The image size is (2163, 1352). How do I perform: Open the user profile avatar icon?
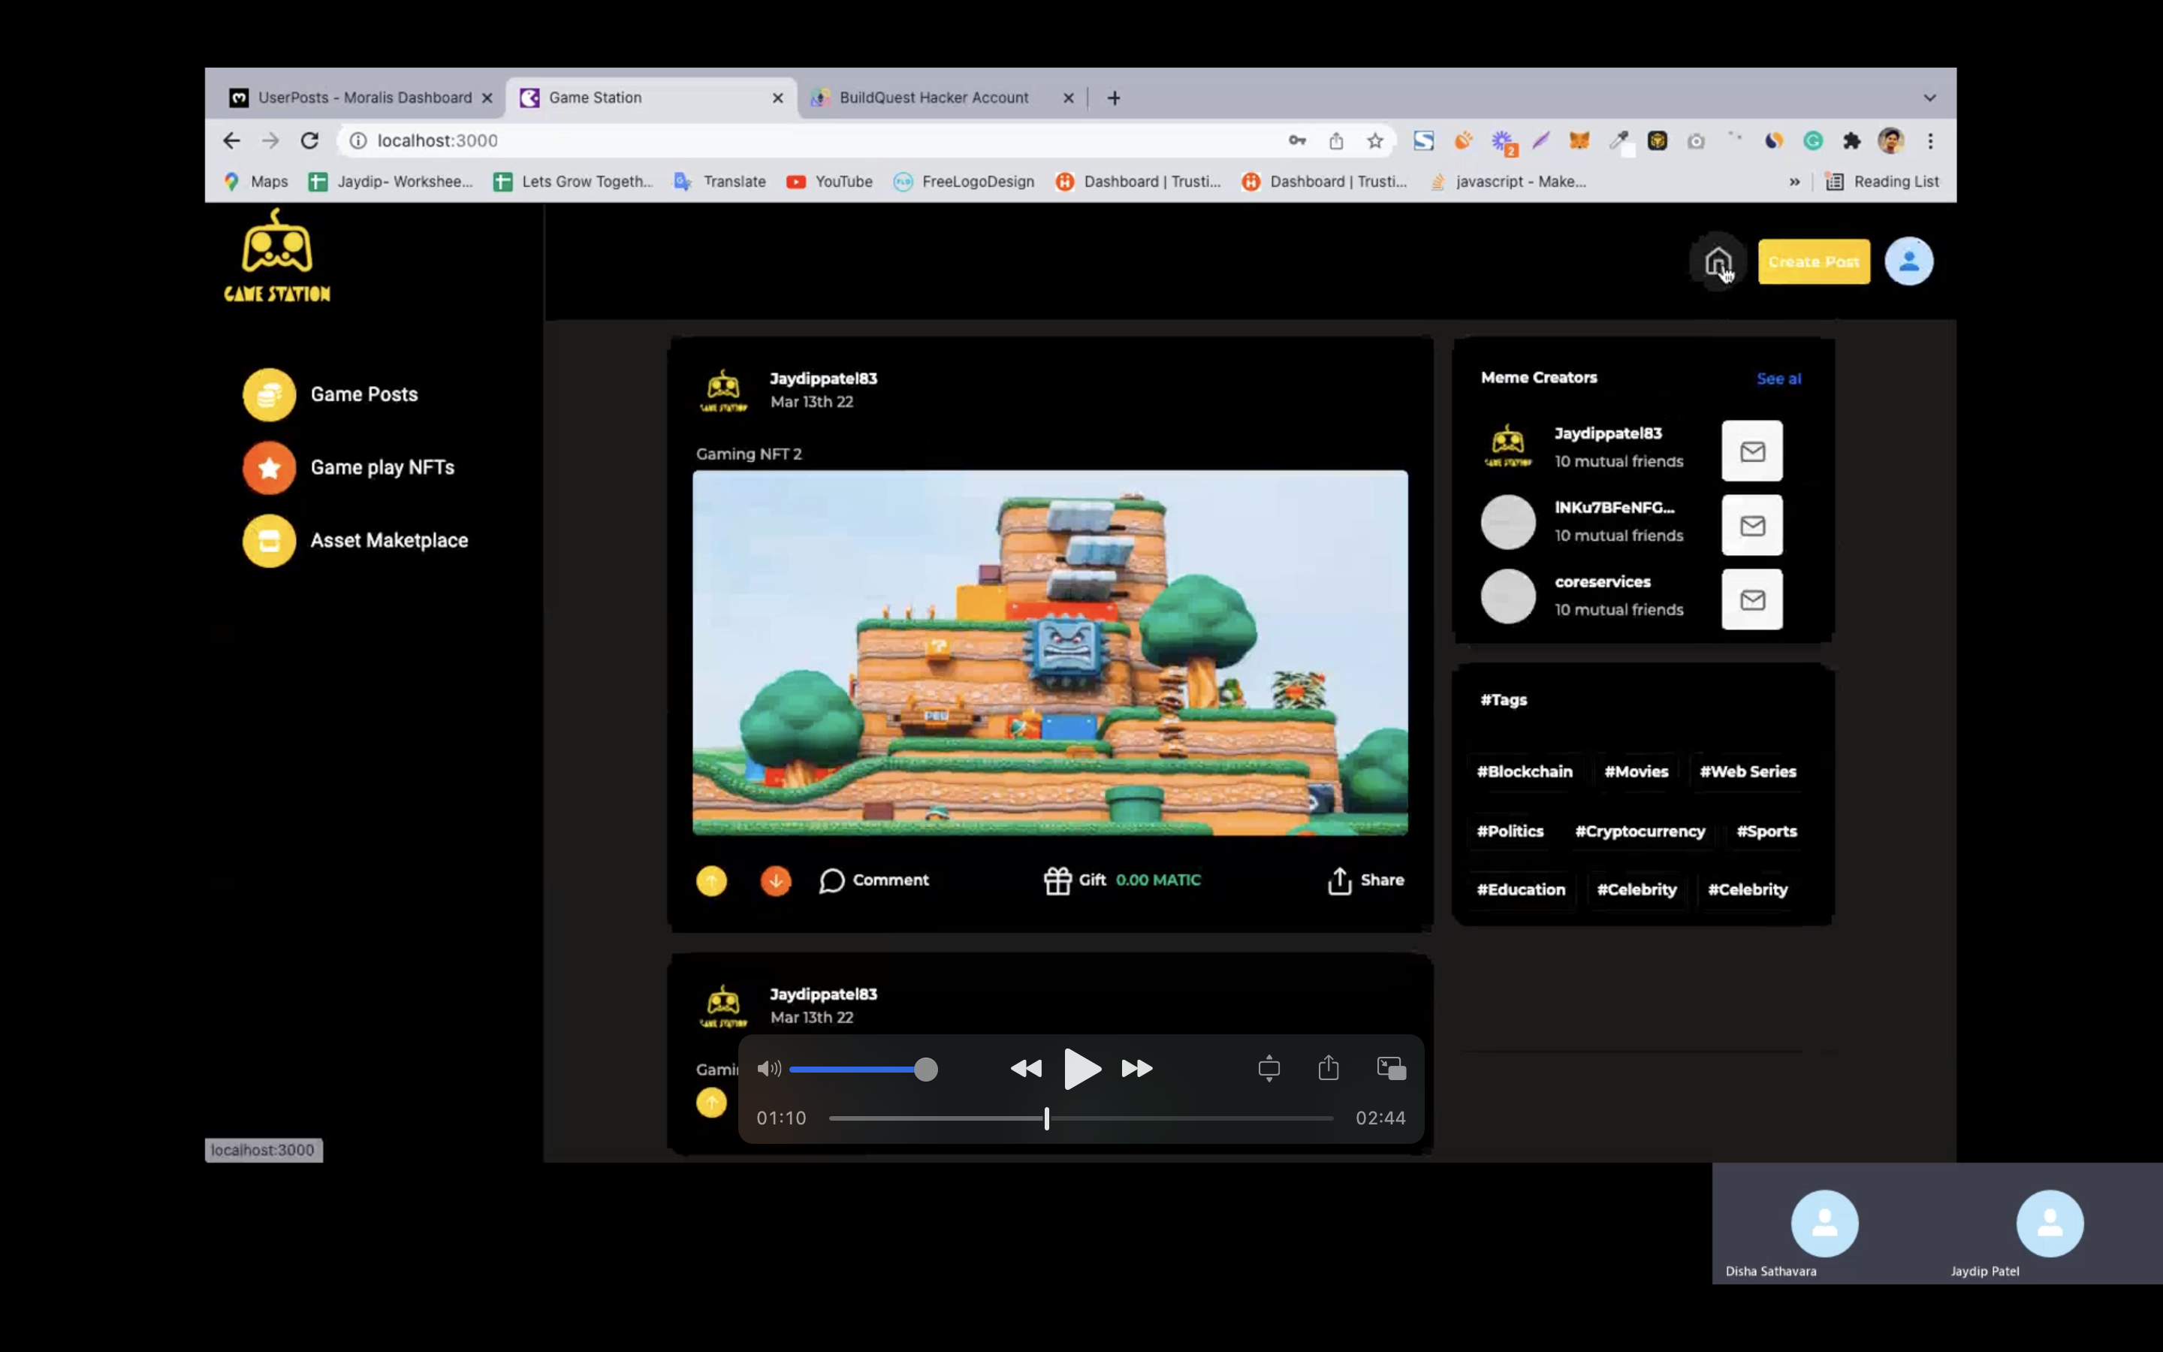pyautogui.click(x=1908, y=262)
